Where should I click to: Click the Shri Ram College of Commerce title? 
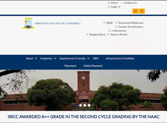(57, 23)
